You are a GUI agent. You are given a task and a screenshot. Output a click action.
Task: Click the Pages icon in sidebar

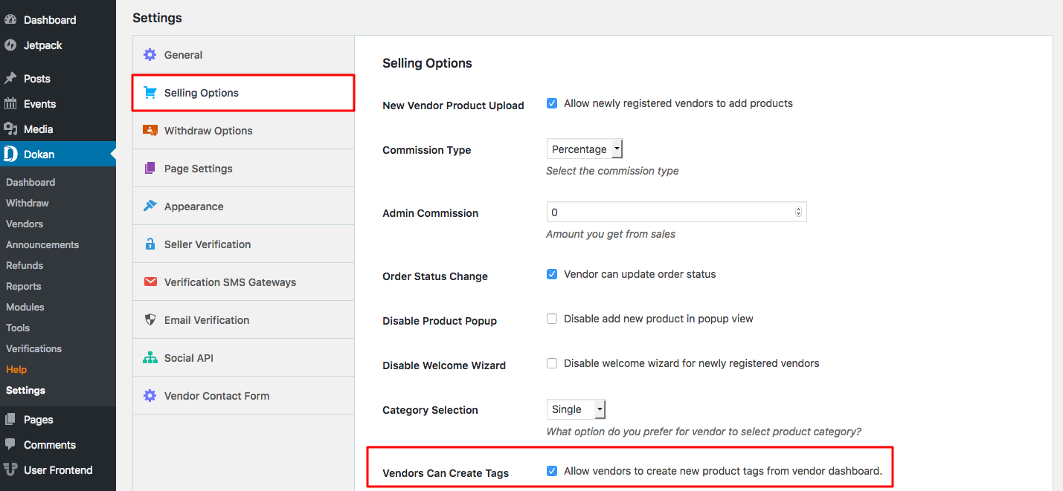pyautogui.click(x=10, y=420)
